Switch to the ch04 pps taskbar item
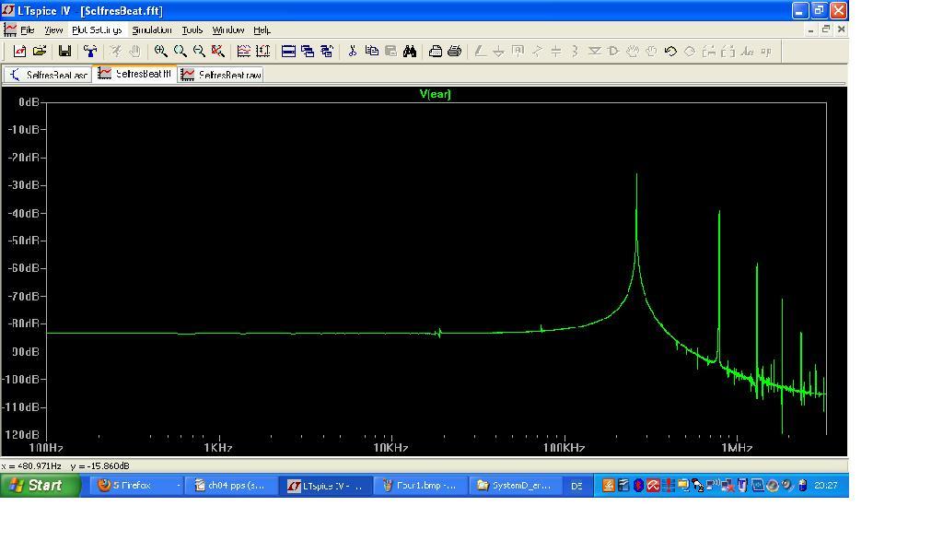This screenshot has width=943, height=553. pyautogui.click(x=231, y=486)
